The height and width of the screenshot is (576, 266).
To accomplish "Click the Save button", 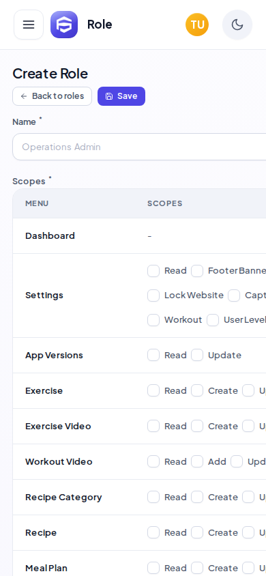I will coord(121,96).
